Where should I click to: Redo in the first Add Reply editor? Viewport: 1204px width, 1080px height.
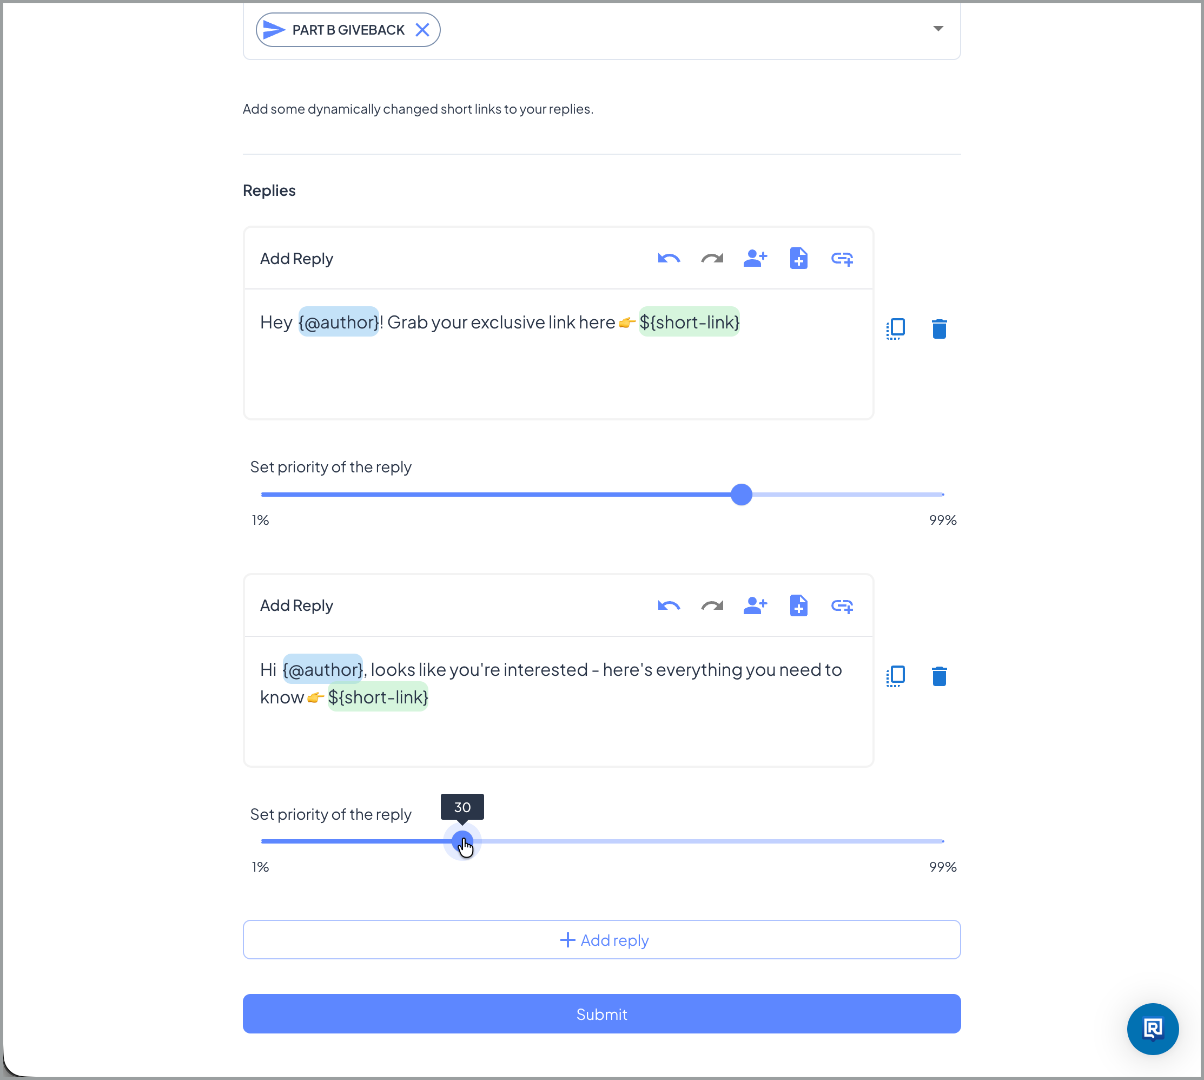(x=712, y=259)
